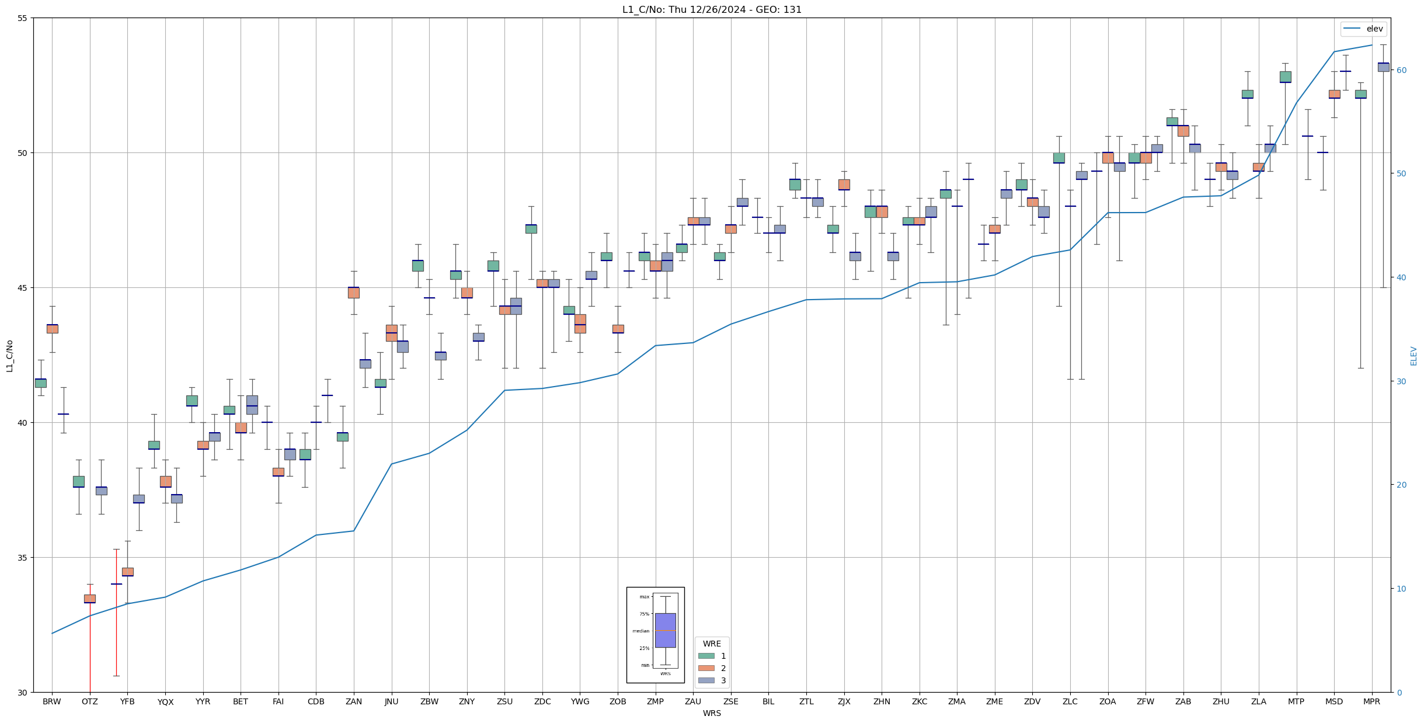Click the ZLC station label on x-axis
The width and height of the screenshot is (1424, 723).
pyautogui.click(x=1070, y=701)
